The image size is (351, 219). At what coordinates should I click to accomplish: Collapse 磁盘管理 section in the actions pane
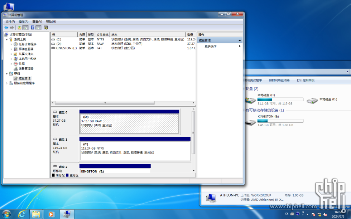pyautogui.click(x=240, y=40)
